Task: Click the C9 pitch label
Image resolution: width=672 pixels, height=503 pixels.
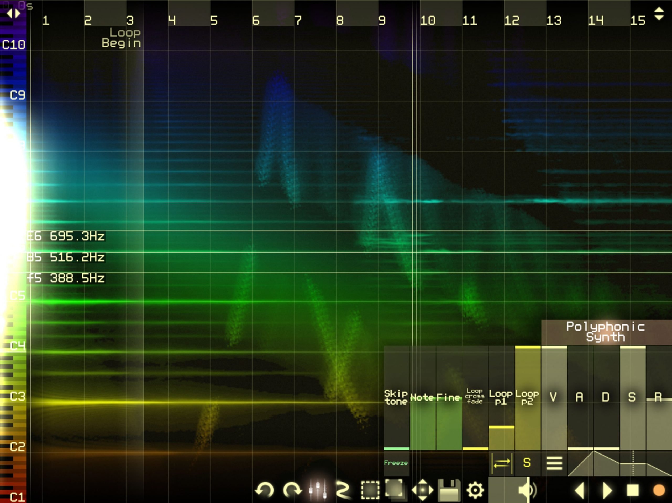Action: (x=18, y=95)
